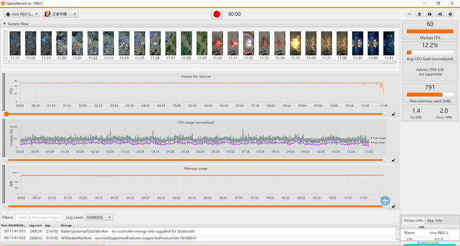Click the Screen Flow panel vertical scrollbar

point(5,45)
